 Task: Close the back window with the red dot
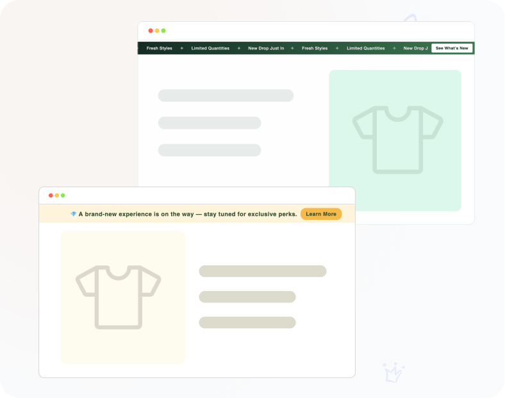pyautogui.click(x=151, y=31)
